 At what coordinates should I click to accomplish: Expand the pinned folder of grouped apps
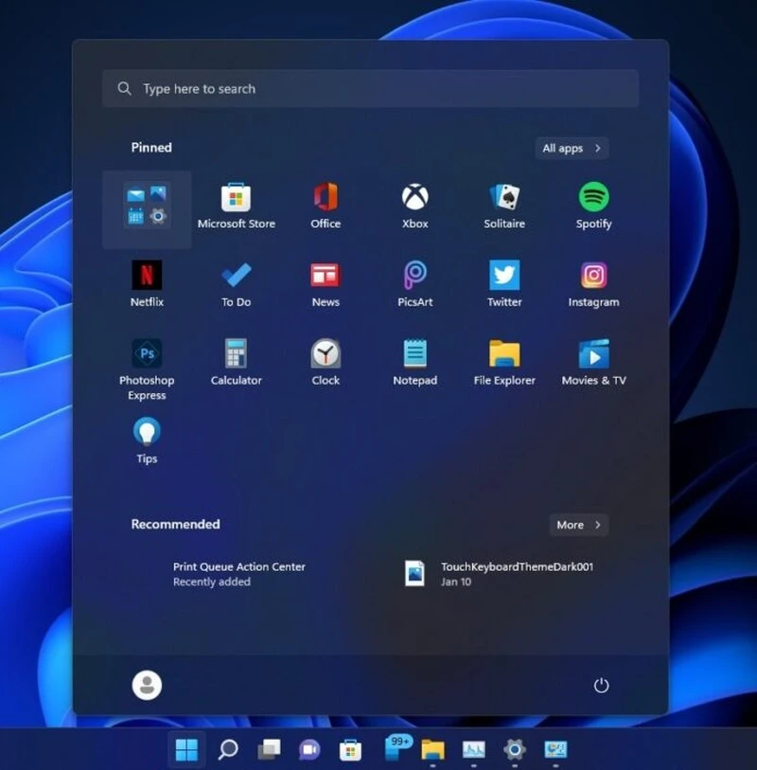147,202
